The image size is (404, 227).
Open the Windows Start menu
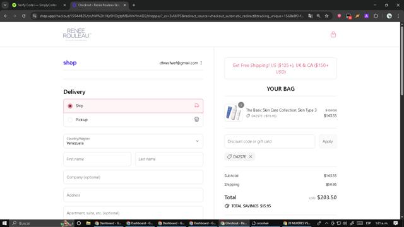4,223
